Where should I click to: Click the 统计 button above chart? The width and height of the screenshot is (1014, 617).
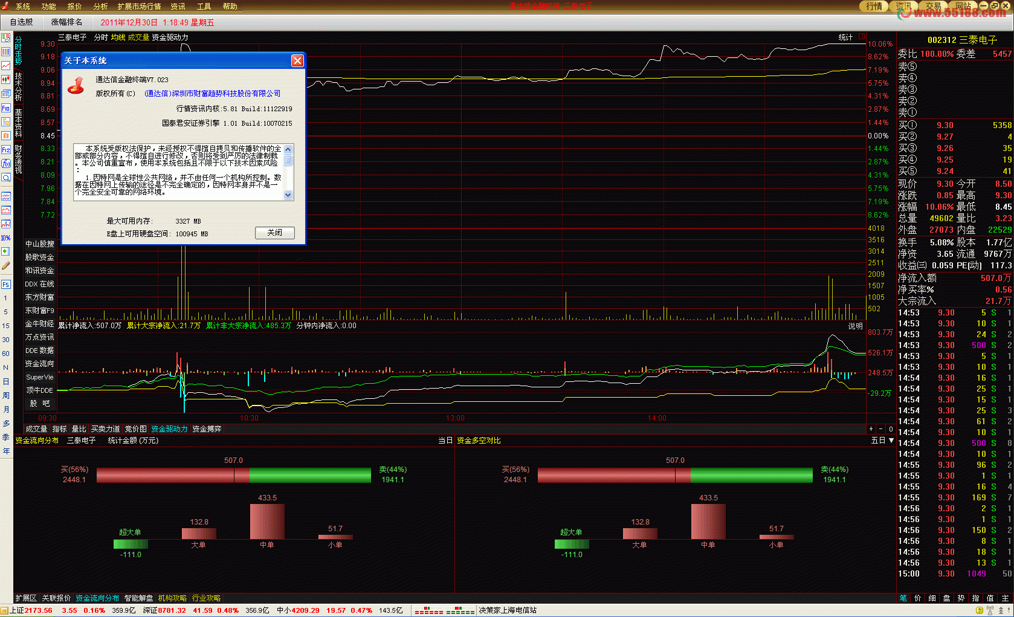pos(845,37)
